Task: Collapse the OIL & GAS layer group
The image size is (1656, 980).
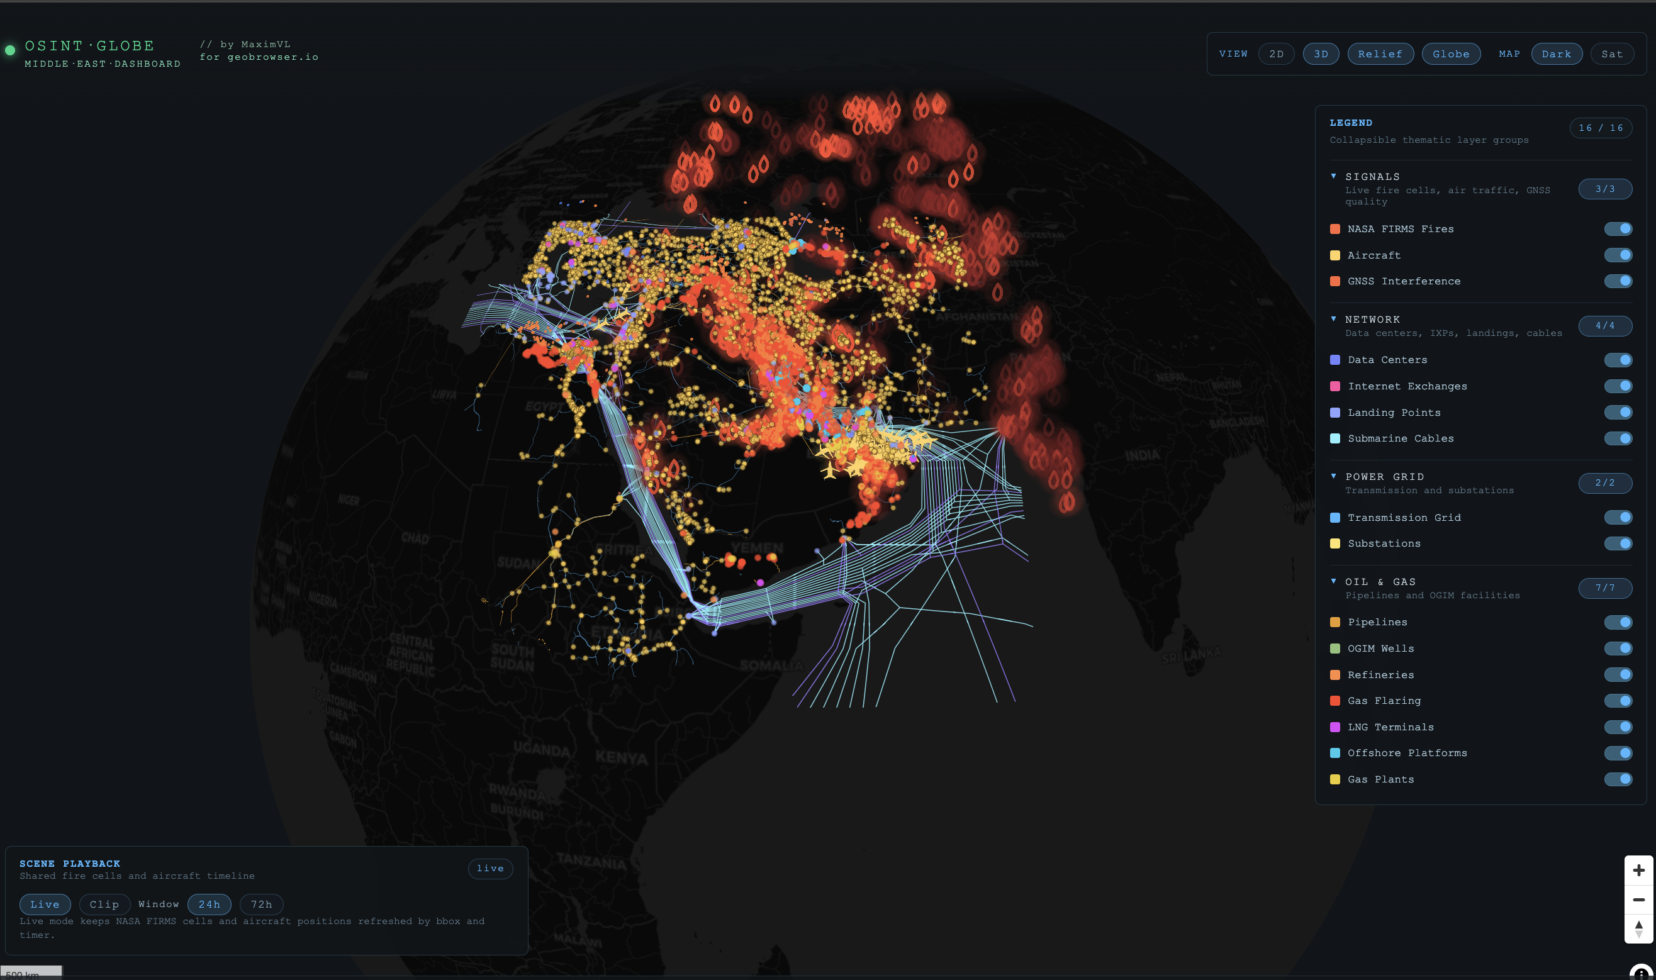Action: click(1334, 581)
